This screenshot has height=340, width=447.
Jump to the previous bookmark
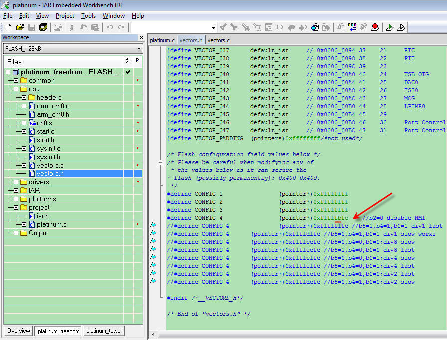292,27
